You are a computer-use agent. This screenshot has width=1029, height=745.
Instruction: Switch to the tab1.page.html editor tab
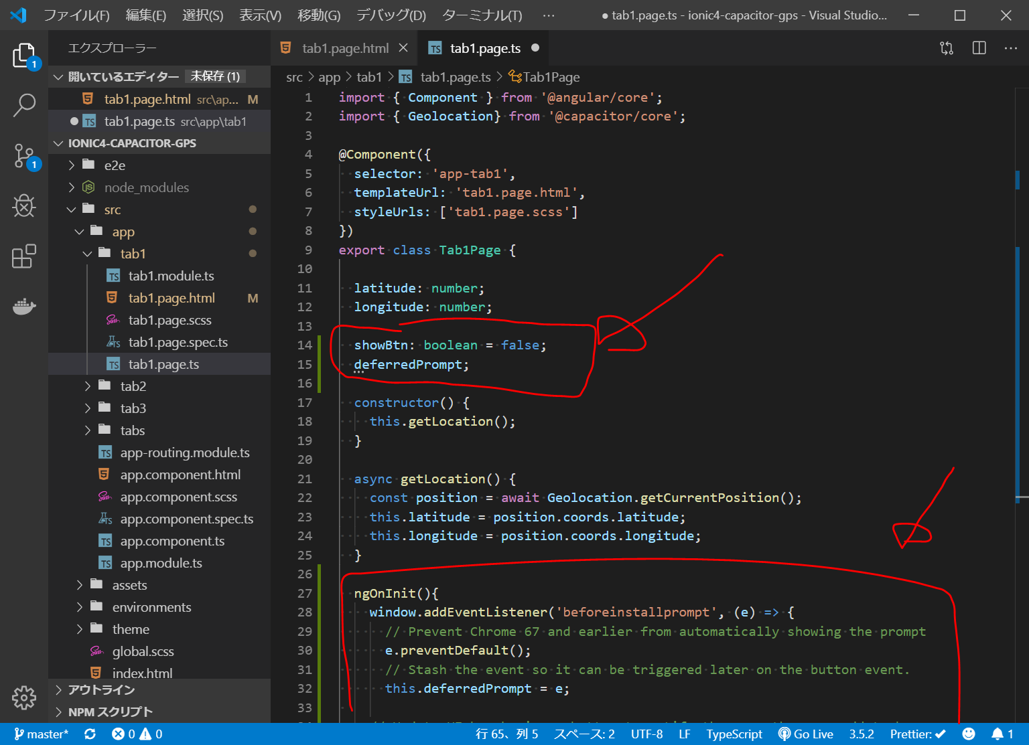click(345, 48)
